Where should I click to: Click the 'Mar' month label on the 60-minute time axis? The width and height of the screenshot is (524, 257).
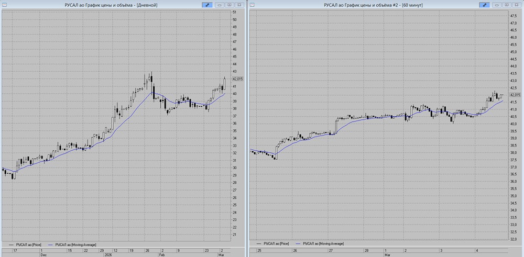click(387, 254)
